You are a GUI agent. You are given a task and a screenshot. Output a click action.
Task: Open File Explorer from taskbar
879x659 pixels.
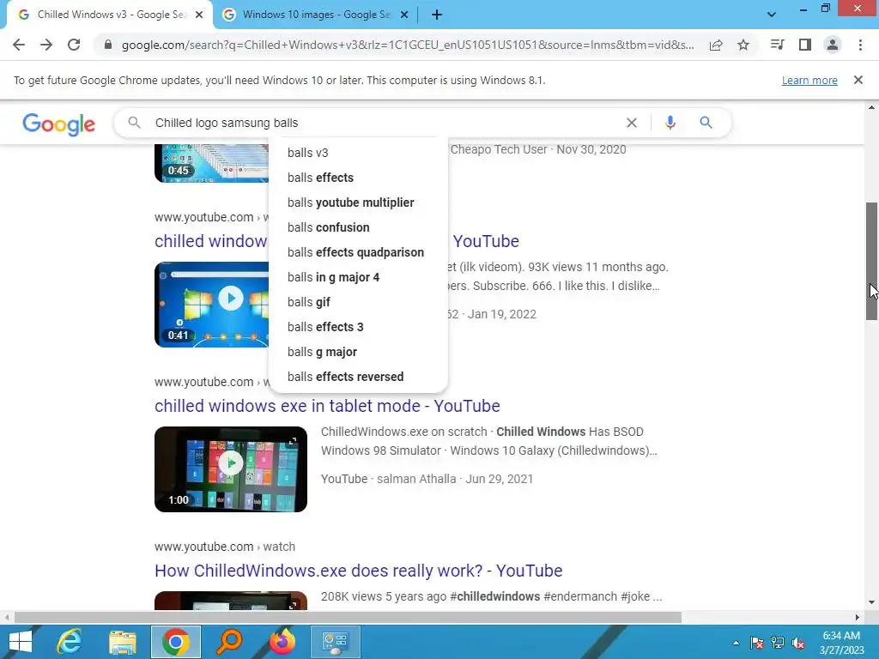pos(123,642)
